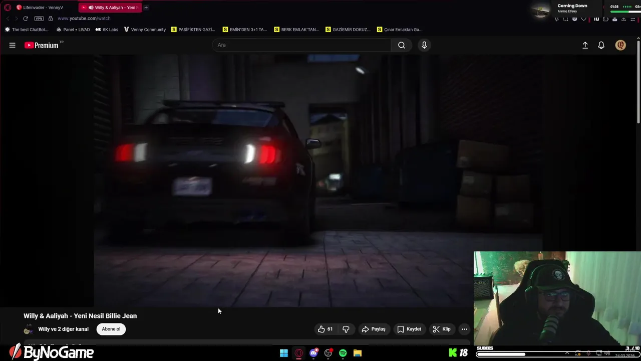Open the account avatar menu
This screenshot has width=641, height=361.
pos(620,45)
